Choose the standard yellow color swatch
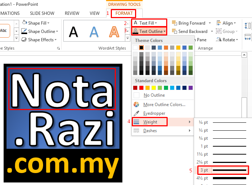252x185 pixels. [154, 88]
